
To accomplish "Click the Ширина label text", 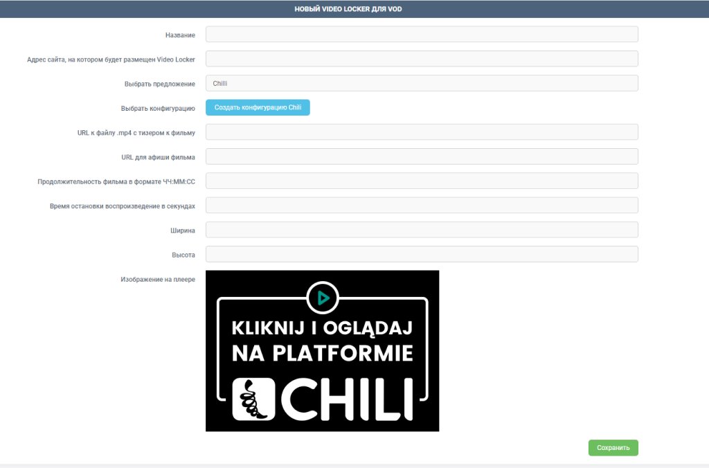I will coord(183,231).
